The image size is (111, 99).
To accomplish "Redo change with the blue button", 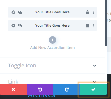I will (x=67, y=89).
